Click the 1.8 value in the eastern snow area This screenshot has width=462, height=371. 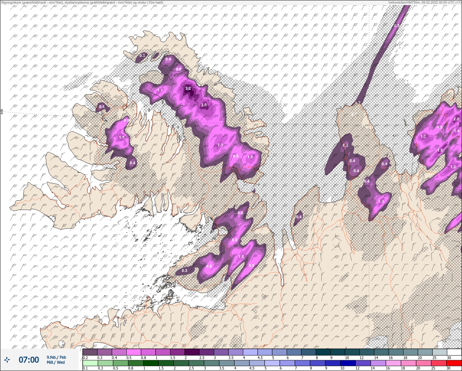tap(440, 150)
